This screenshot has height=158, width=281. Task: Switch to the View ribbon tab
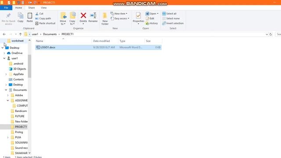pyautogui.click(x=44, y=8)
